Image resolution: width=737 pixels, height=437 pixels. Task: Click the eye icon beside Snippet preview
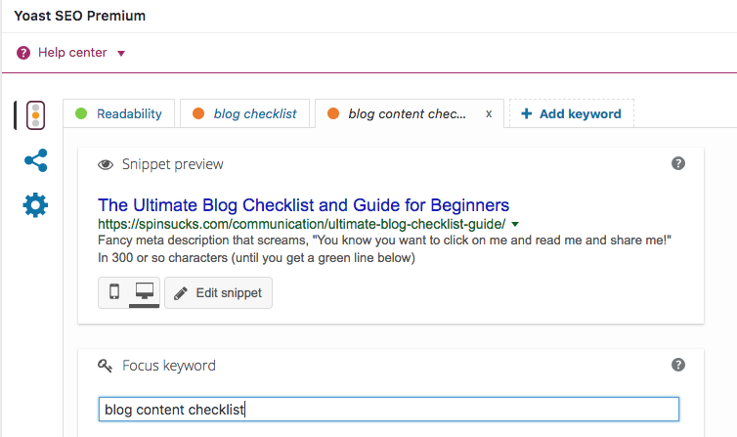[x=106, y=164]
